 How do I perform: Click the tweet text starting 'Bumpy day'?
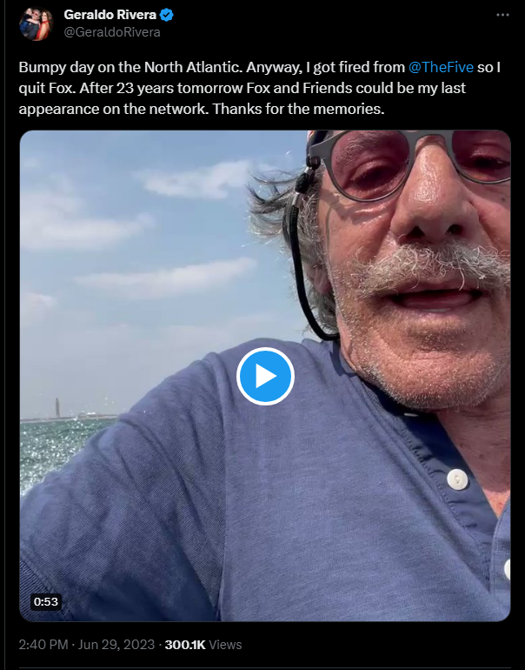(x=260, y=88)
